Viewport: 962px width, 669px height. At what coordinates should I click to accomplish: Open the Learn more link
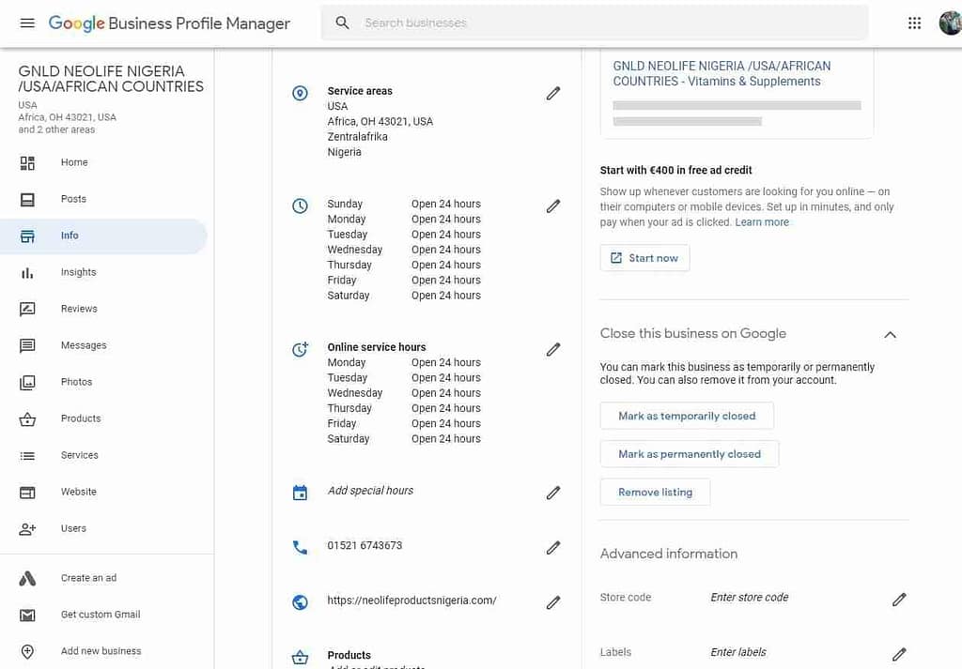point(761,222)
